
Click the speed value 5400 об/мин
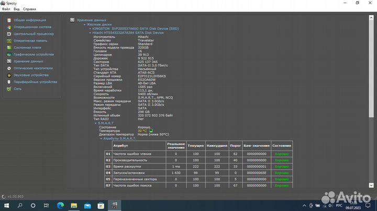click(148, 94)
